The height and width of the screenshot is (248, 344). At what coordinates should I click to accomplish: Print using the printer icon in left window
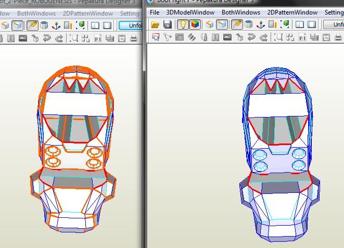click(134, 38)
